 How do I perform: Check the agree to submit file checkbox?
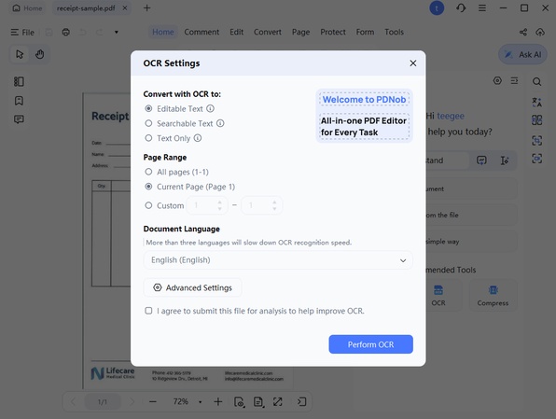(x=148, y=311)
